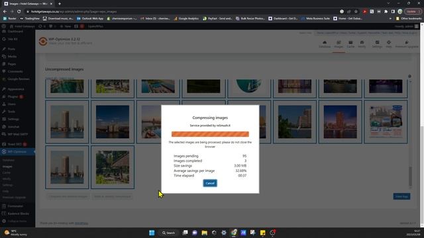Click the browser page vertical scrollbar
424x238 pixels.
click(422, 173)
